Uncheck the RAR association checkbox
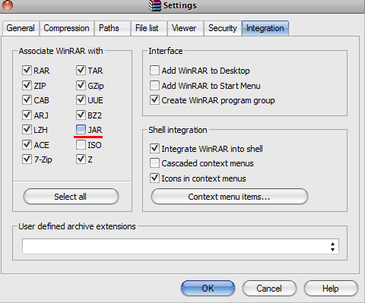The height and width of the screenshot is (303, 365). click(27, 70)
